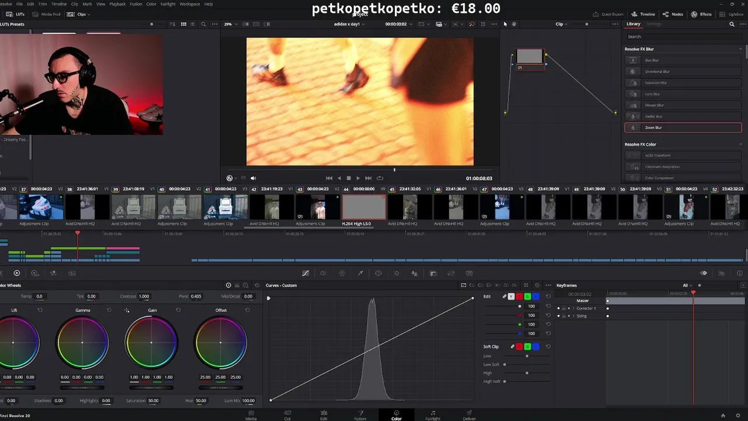Screen dimensions: 748x421
Task: Open project settings gear icon
Action: tap(739, 415)
